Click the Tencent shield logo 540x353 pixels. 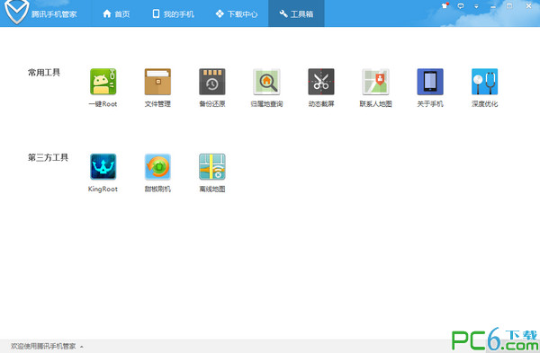click(16, 12)
